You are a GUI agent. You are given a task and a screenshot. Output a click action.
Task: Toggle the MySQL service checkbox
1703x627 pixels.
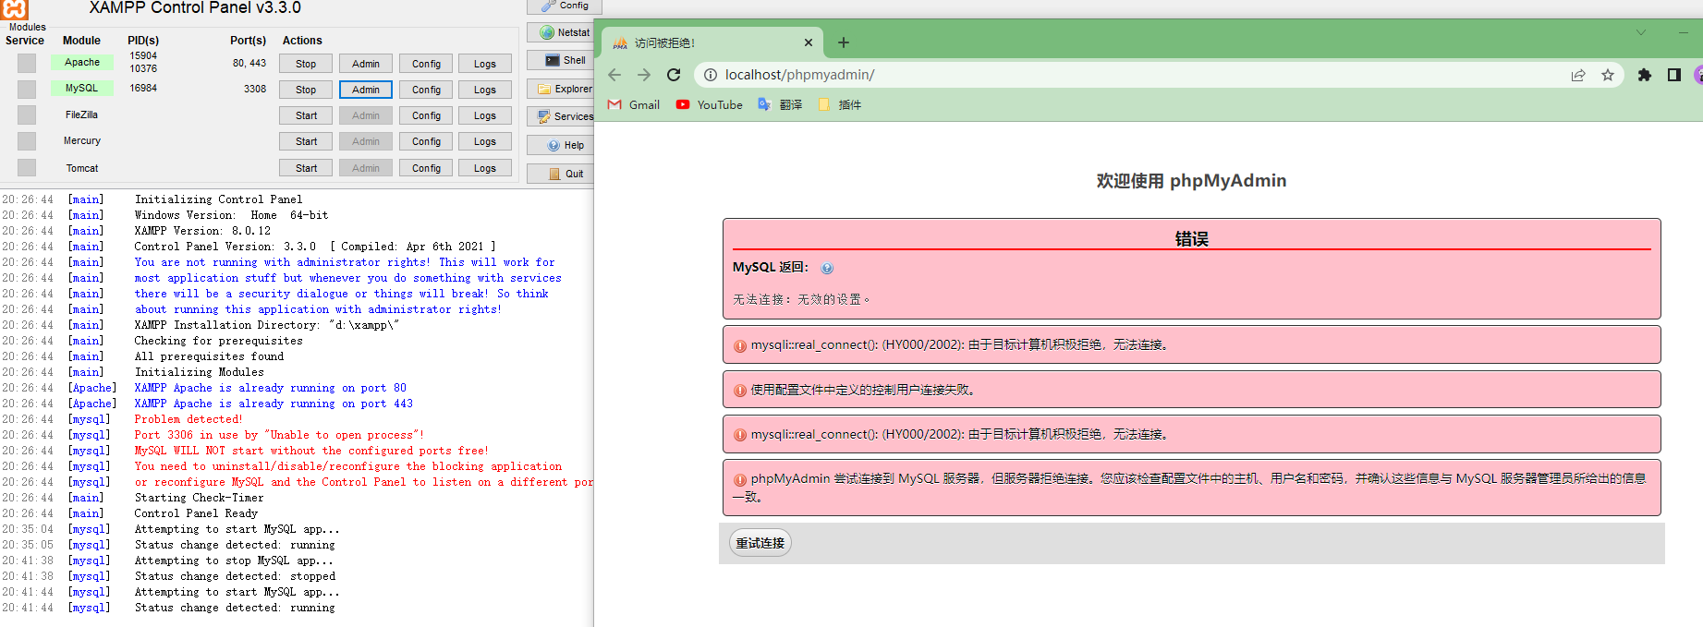(x=27, y=89)
